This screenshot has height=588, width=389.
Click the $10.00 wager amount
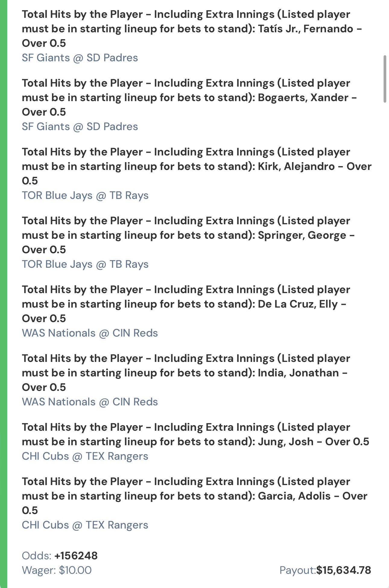[x=75, y=570]
